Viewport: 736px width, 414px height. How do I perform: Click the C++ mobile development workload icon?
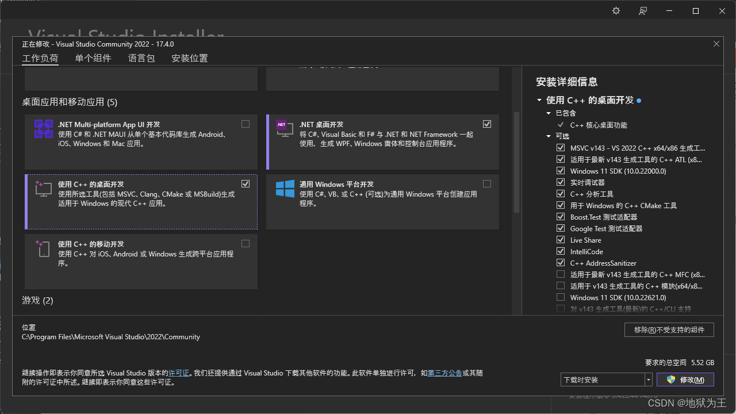click(x=44, y=248)
